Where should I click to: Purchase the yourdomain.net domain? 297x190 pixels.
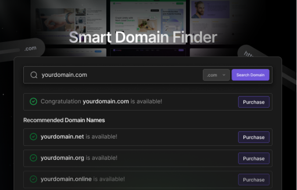point(254,137)
